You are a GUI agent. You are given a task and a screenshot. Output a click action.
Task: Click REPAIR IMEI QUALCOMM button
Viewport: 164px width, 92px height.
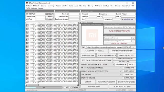(106, 82)
